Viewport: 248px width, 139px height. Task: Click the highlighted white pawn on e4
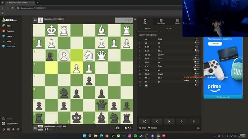click(76, 68)
